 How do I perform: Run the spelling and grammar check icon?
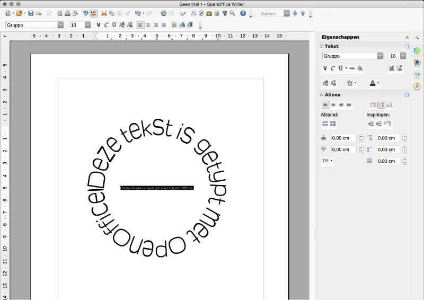click(86, 13)
